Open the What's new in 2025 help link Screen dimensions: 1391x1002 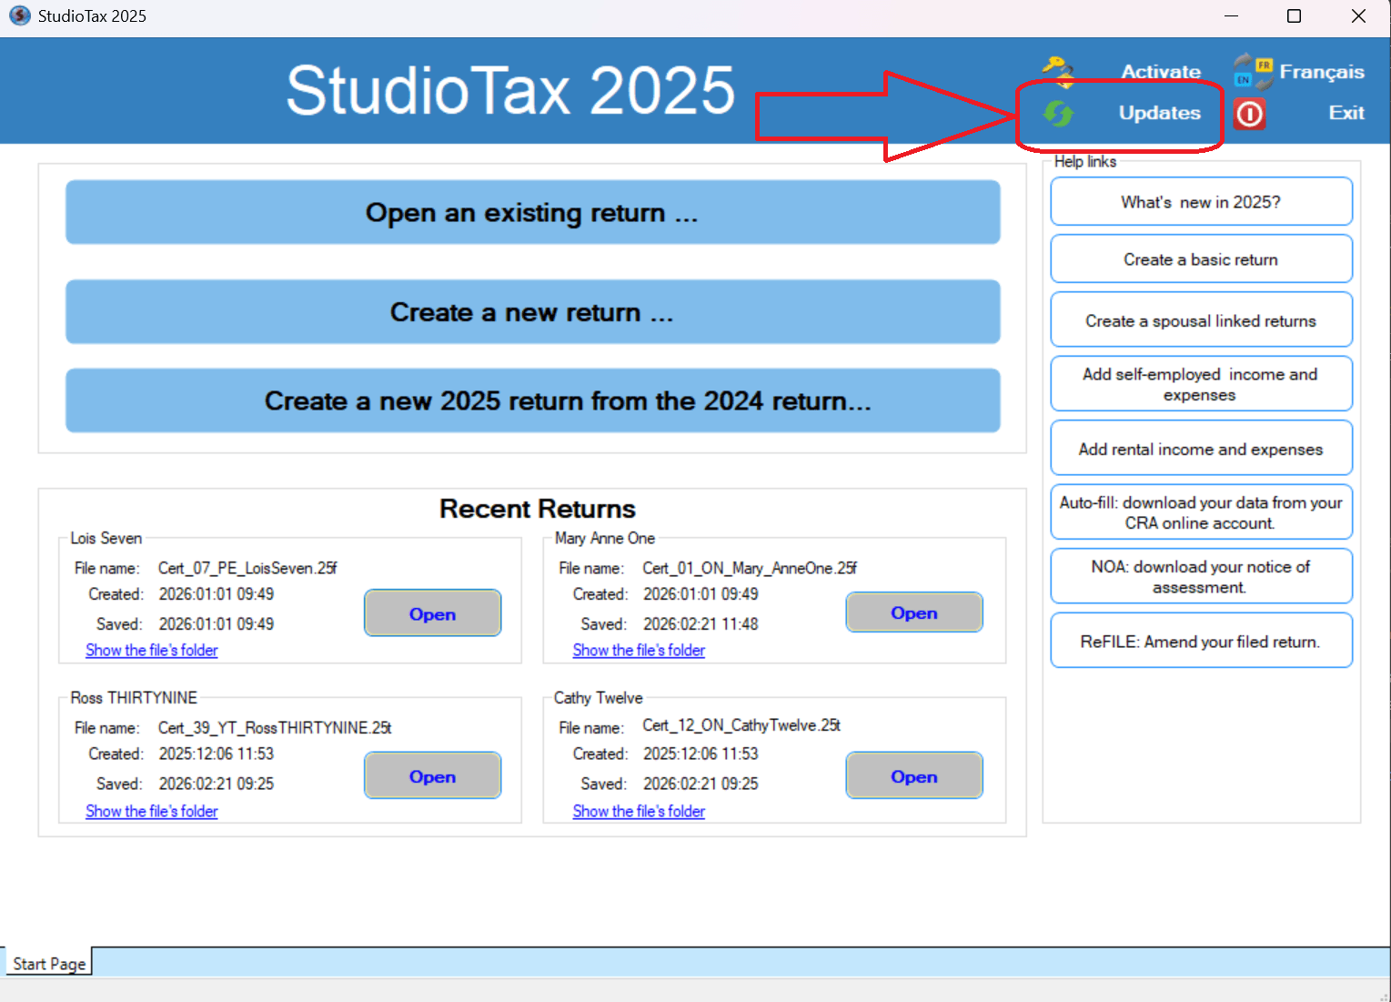pos(1201,201)
